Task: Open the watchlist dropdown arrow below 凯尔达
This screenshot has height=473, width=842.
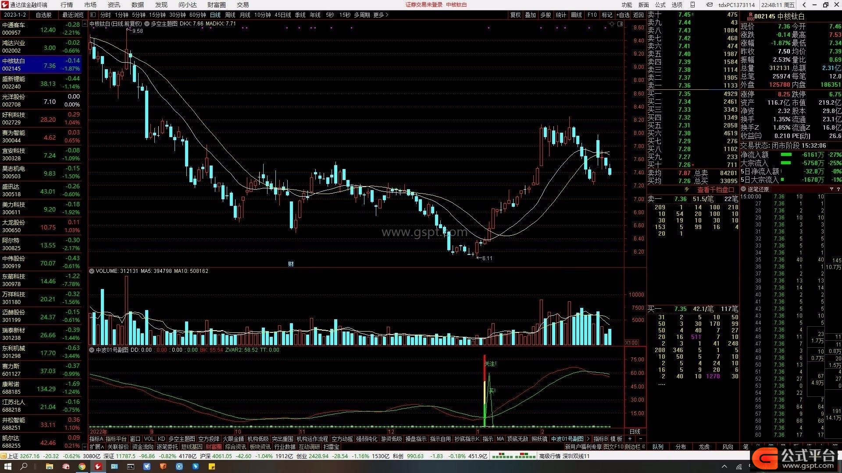Action: [x=85, y=447]
